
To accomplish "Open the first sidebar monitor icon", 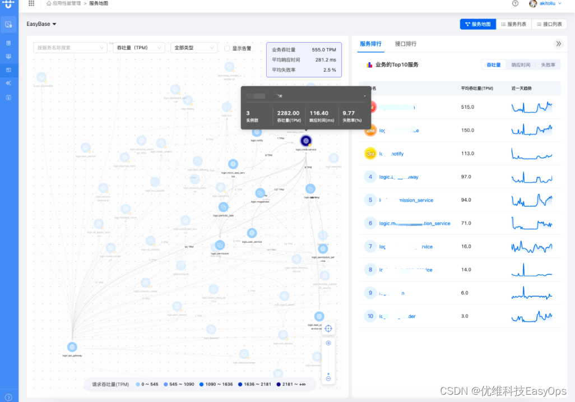I will coord(8,25).
